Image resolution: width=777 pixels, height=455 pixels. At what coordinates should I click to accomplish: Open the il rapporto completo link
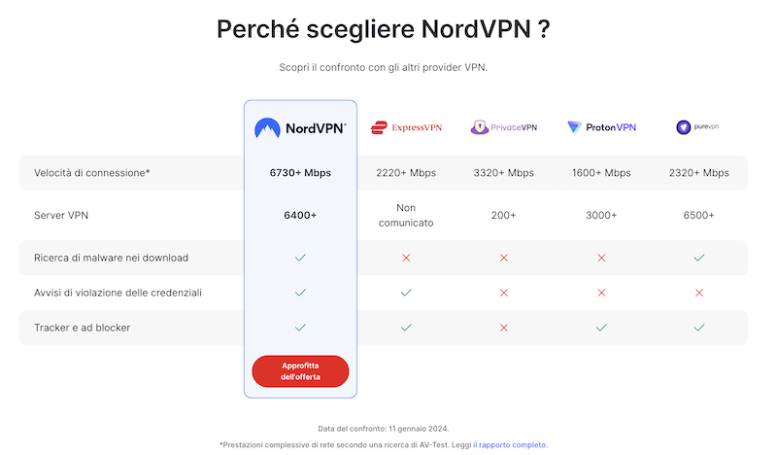(510, 445)
